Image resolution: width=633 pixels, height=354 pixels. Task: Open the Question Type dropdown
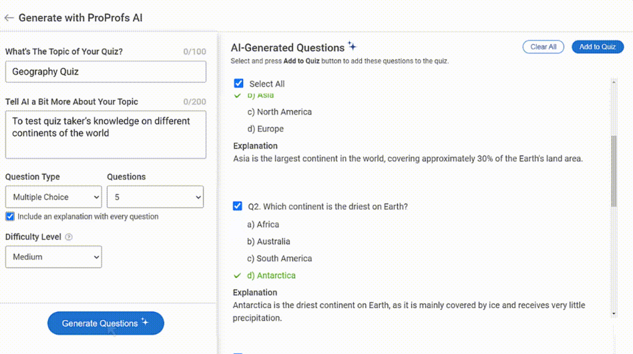[53, 197]
